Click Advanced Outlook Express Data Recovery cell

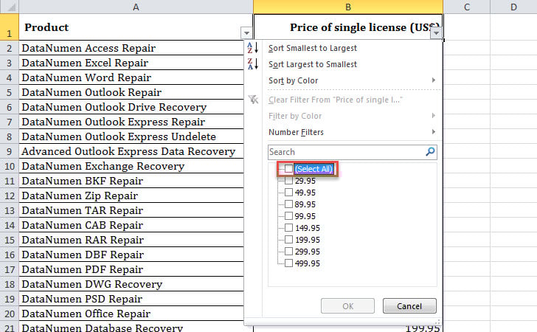pyautogui.click(x=131, y=151)
